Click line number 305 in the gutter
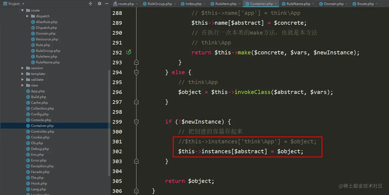The height and width of the screenshot is (195, 389). [x=117, y=181]
